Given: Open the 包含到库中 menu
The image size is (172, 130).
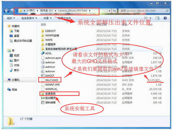Looking at the screenshot, I should [29, 18].
